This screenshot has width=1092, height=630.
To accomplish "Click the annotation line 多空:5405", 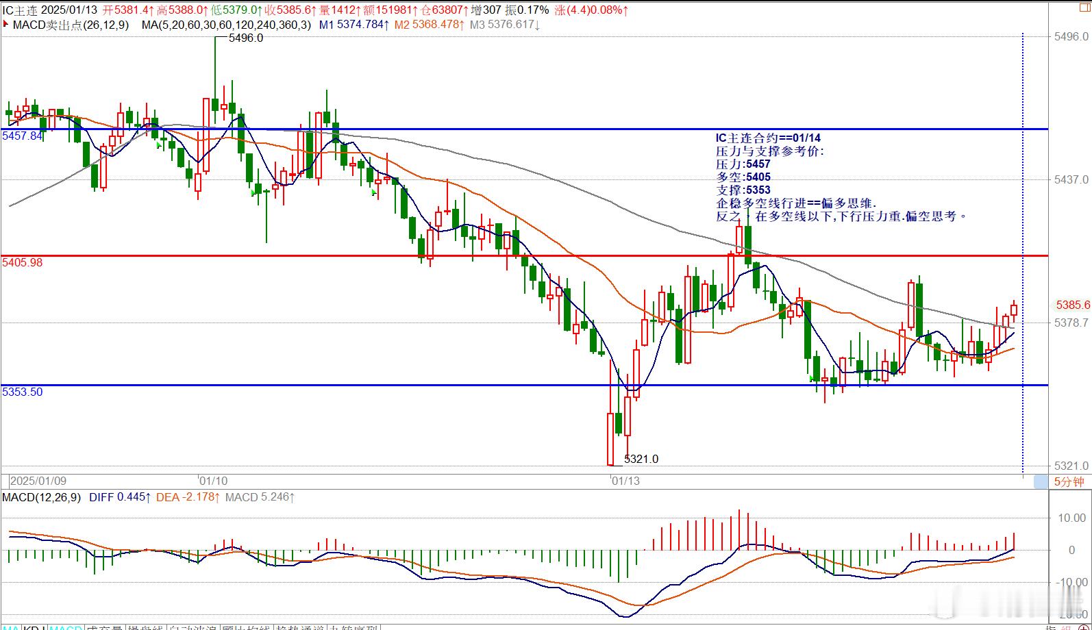I will (x=743, y=177).
